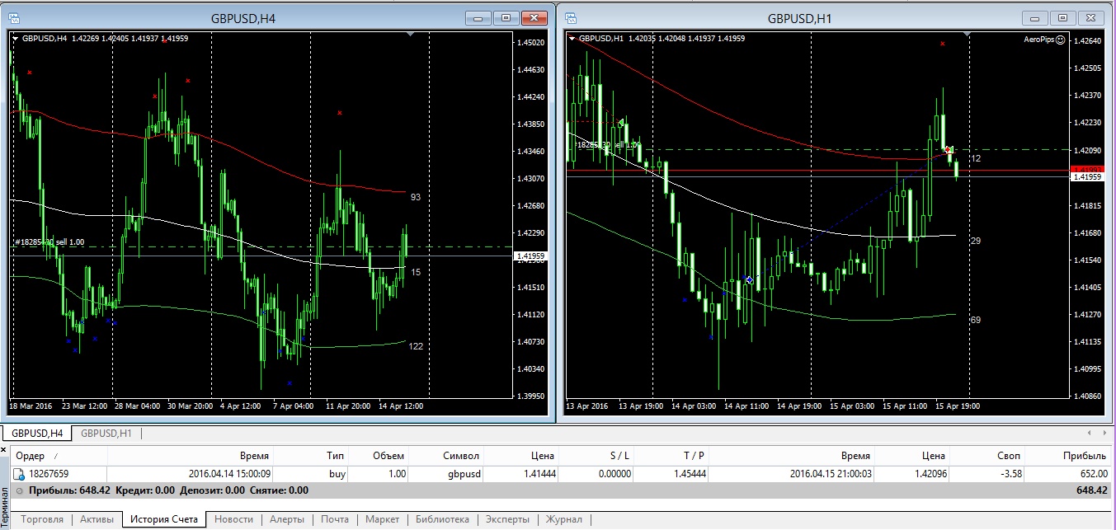Expand the GBPUSD,H4 chart one-click trading arrow
This screenshot has height=530, width=1116.
click(15, 38)
